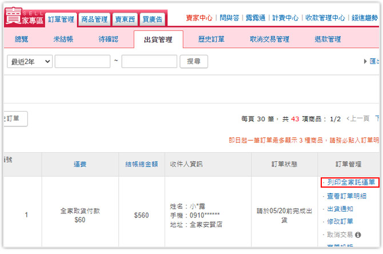Viewport: 383px width, 254px height.
Task: Open the 買廣告 top tab
Action: pyautogui.click(x=151, y=19)
